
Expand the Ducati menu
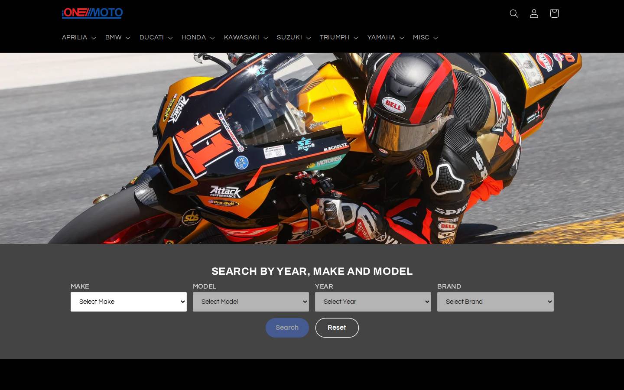[x=156, y=38]
